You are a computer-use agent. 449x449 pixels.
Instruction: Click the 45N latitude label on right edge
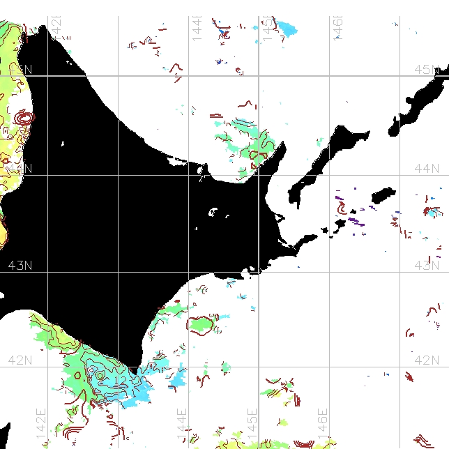coord(427,69)
